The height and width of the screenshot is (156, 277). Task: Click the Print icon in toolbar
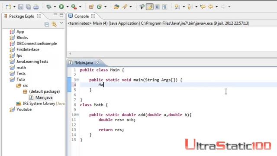[x=36, y=7]
